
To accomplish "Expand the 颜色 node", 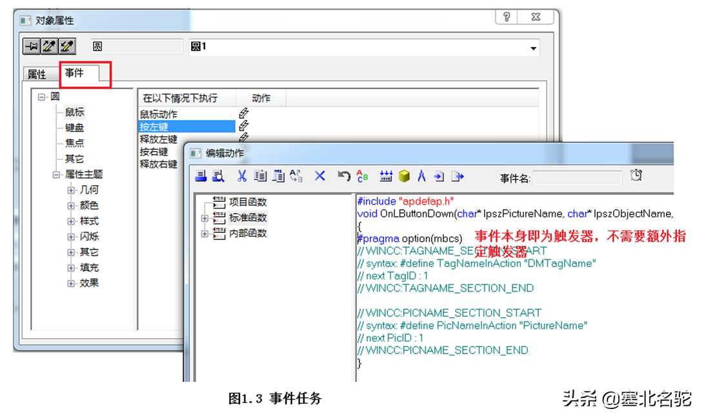I will [71, 206].
